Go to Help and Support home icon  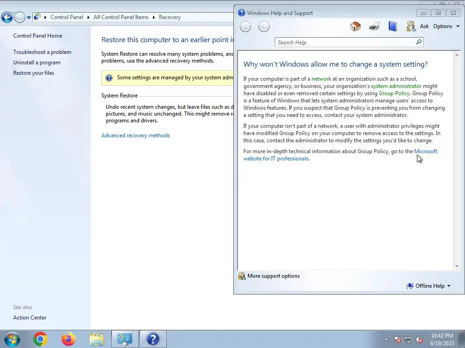click(355, 26)
